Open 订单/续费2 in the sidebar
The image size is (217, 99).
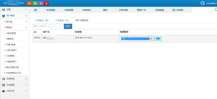(x=11, y=50)
